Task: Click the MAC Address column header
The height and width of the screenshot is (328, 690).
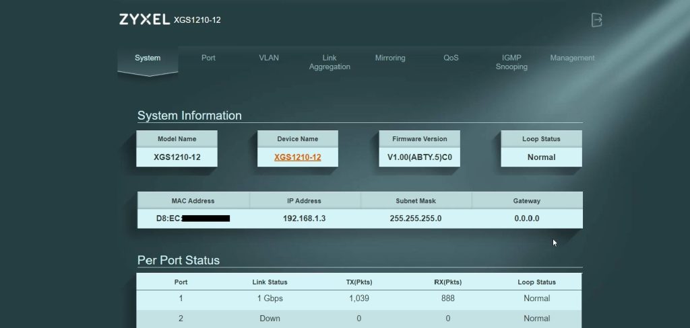Action: point(193,201)
